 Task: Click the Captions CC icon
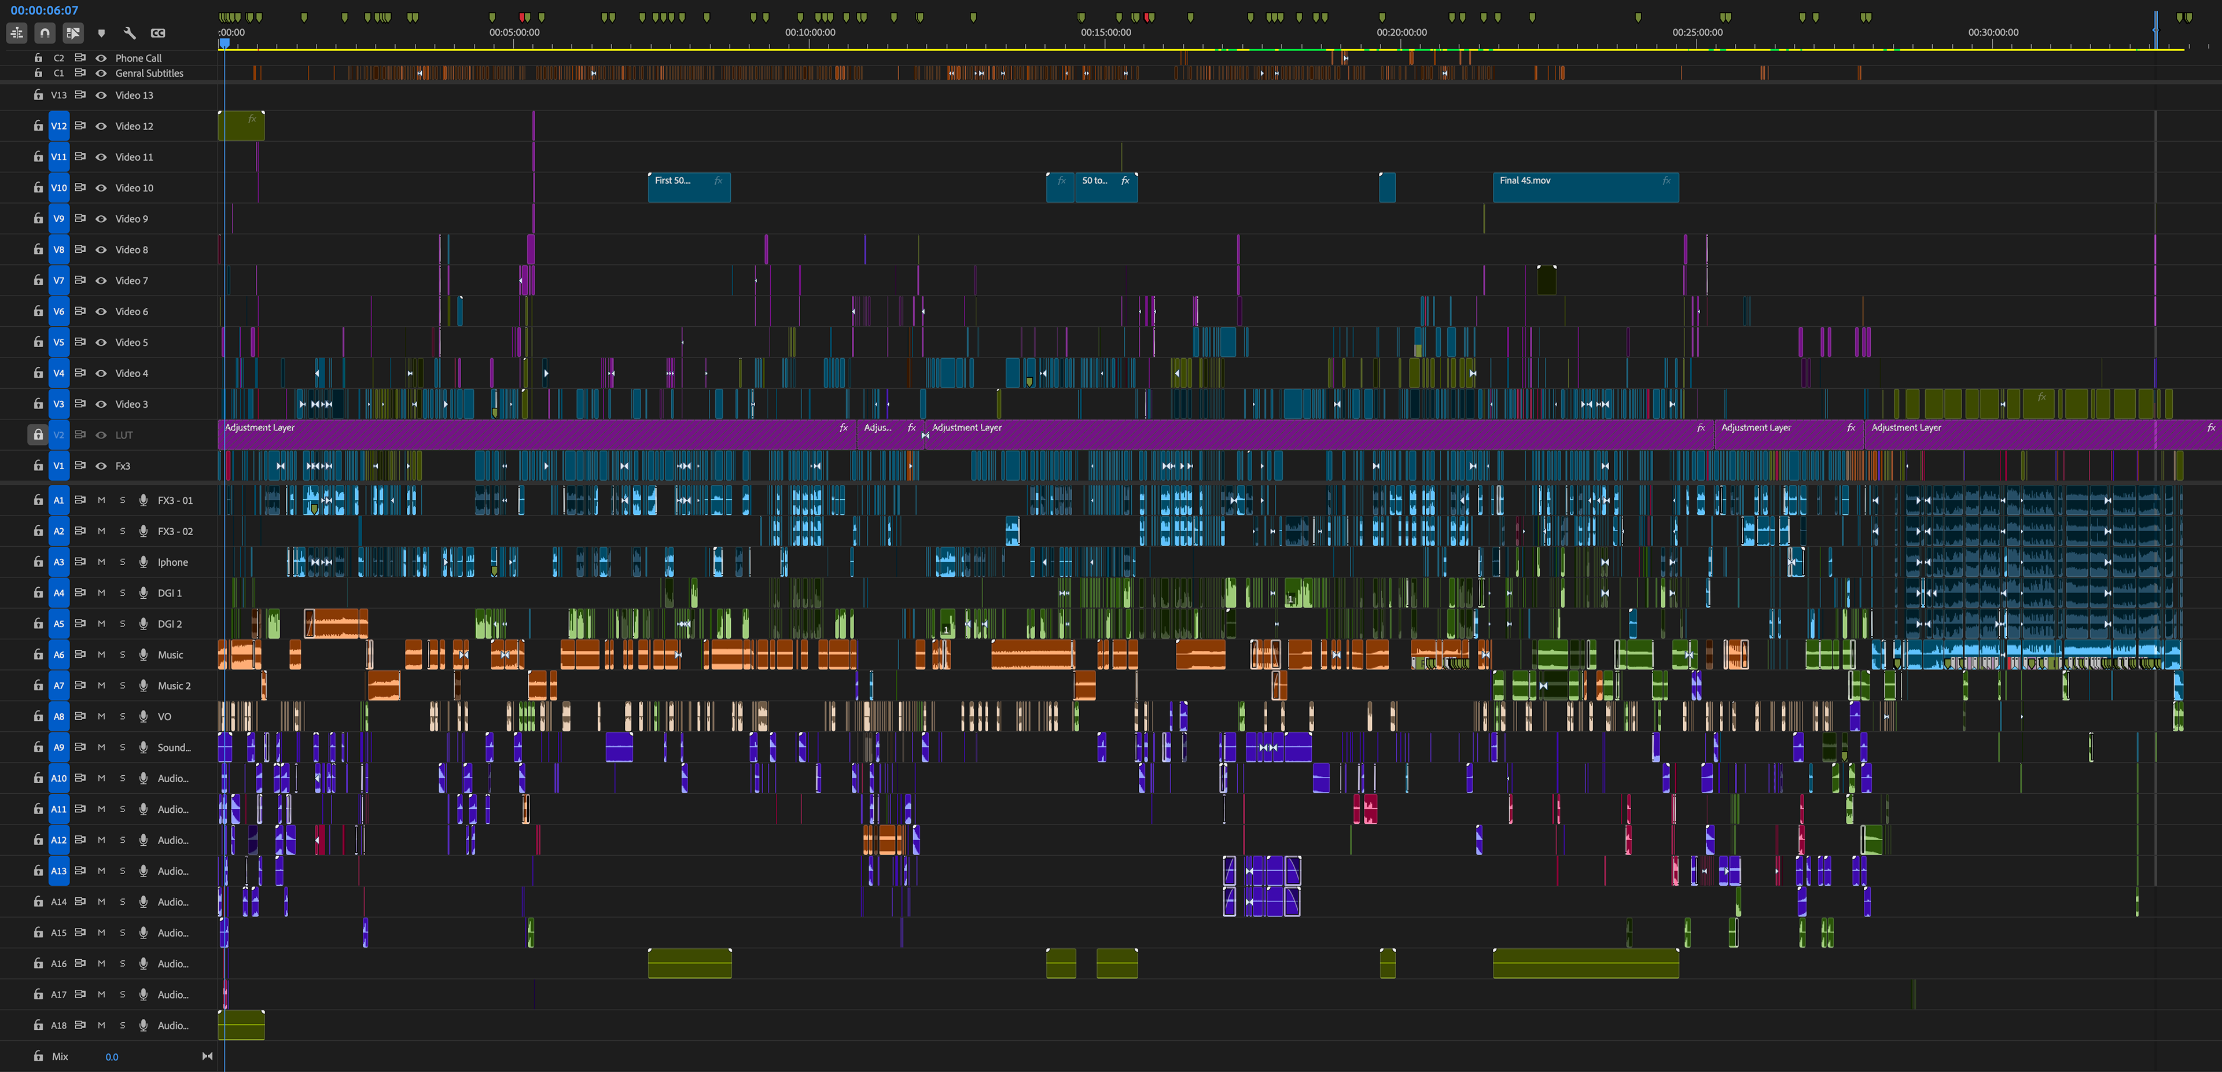click(x=158, y=33)
